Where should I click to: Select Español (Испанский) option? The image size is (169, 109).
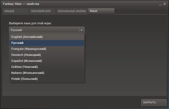point(47,61)
